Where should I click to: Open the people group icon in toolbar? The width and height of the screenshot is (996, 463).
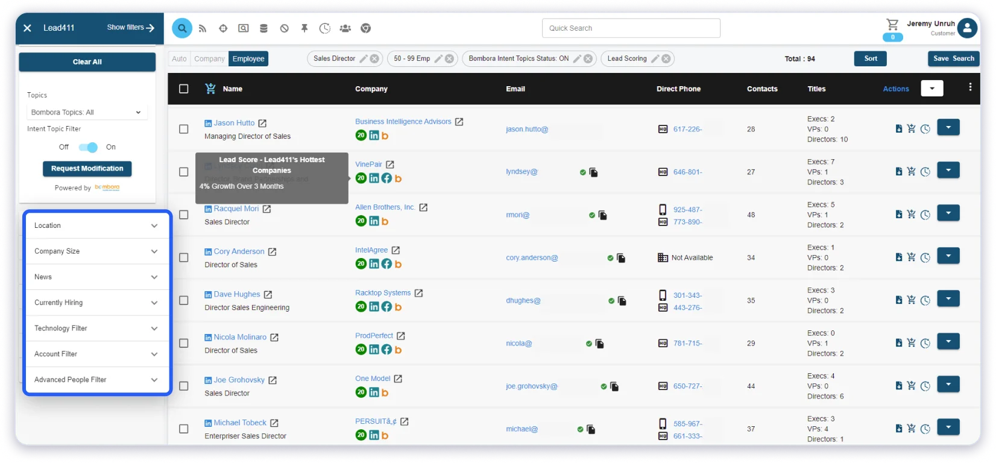click(345, 28)
